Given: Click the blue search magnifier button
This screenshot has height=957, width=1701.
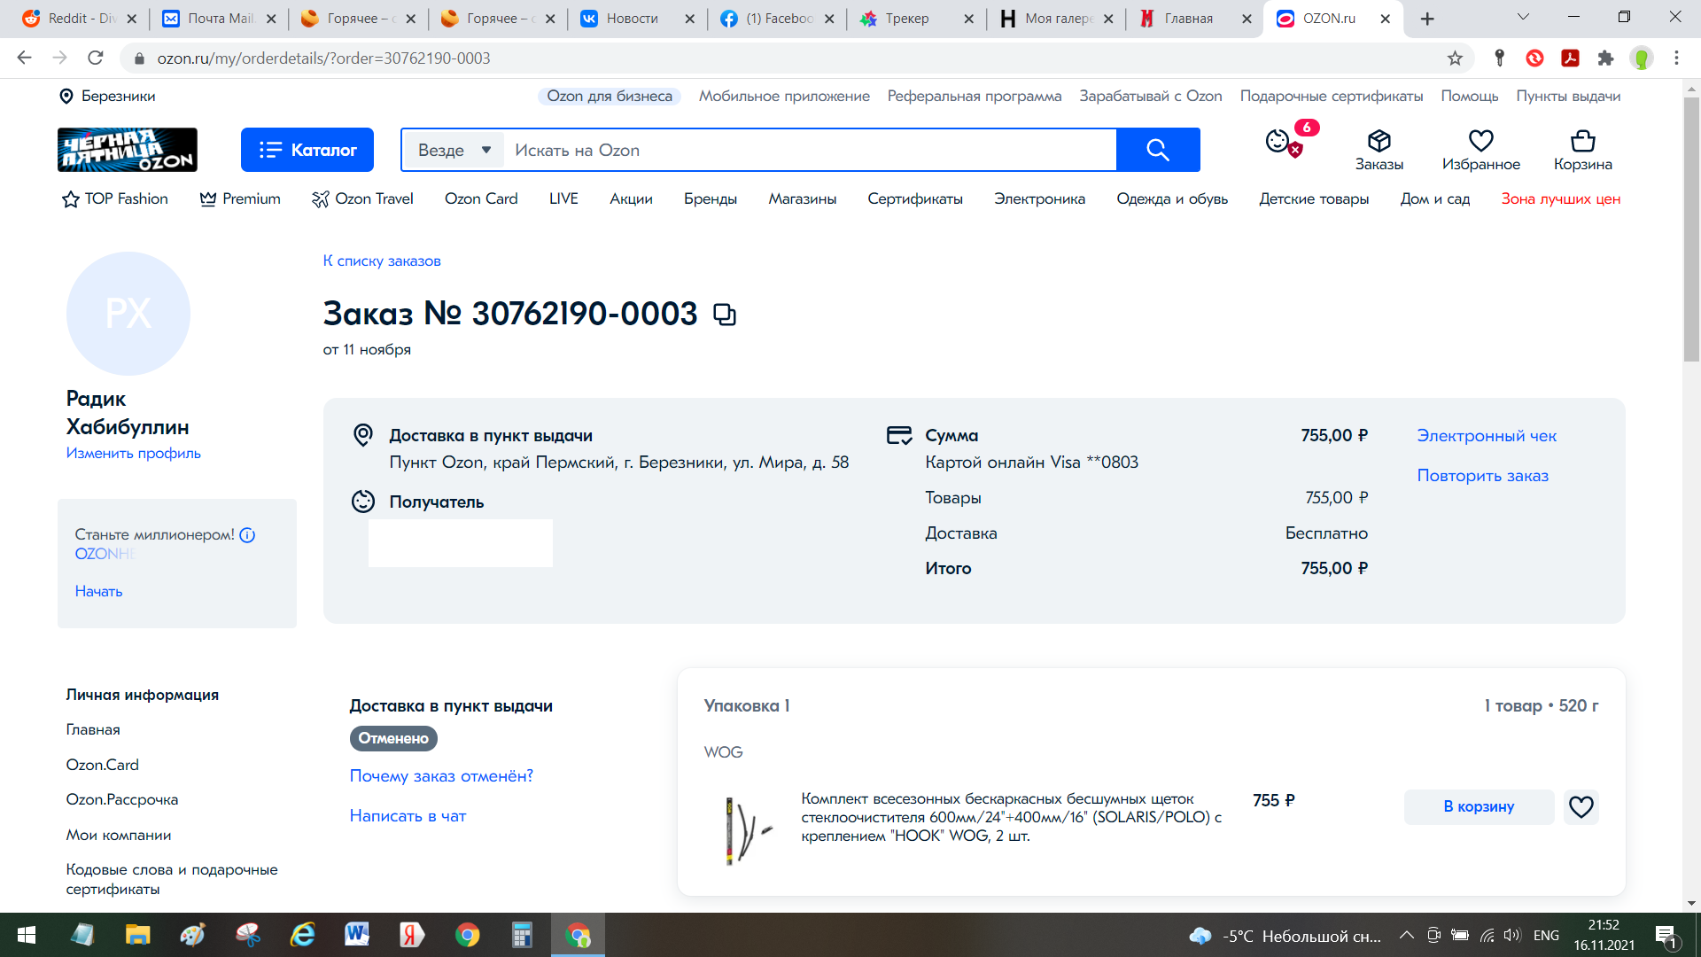Looking at the screenshot, I should [x=1157, y=150].
